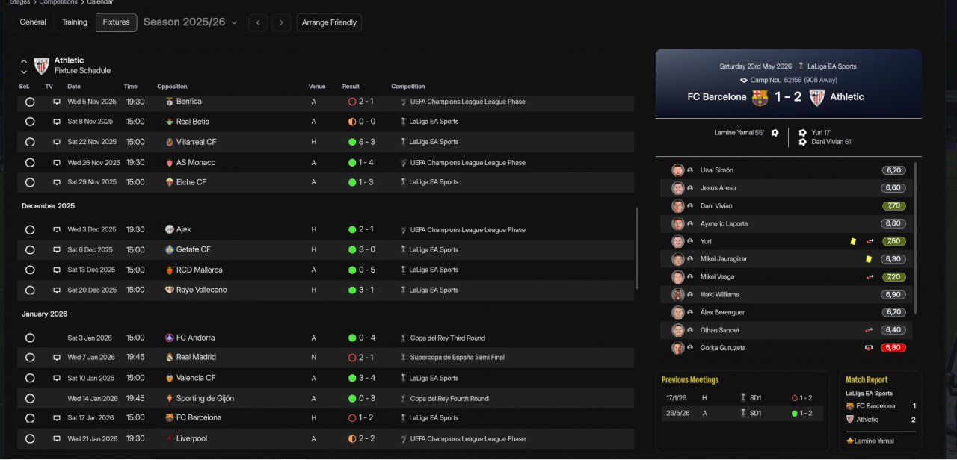
Task: Click Unai Simón's player portrait
Action: click(x=678, y=170)
